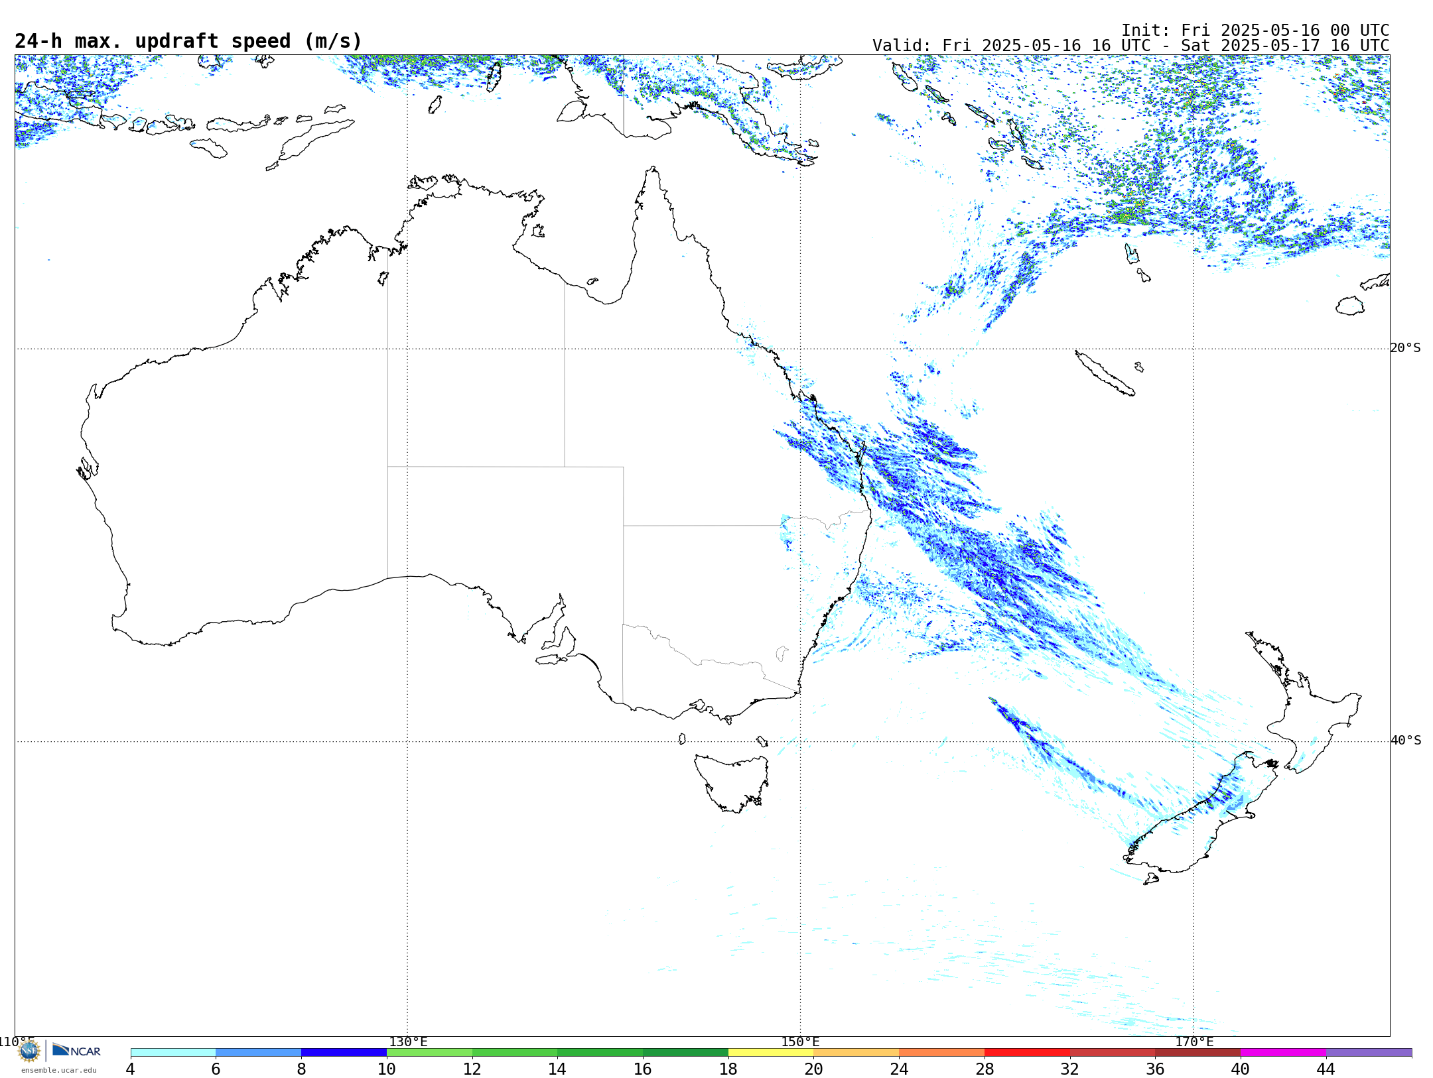This screenshot has height=1078, width=1433.
Task: Click the 'Init: Fri 2025-05-16 00 UTC' text
Action: point(1255,30)
